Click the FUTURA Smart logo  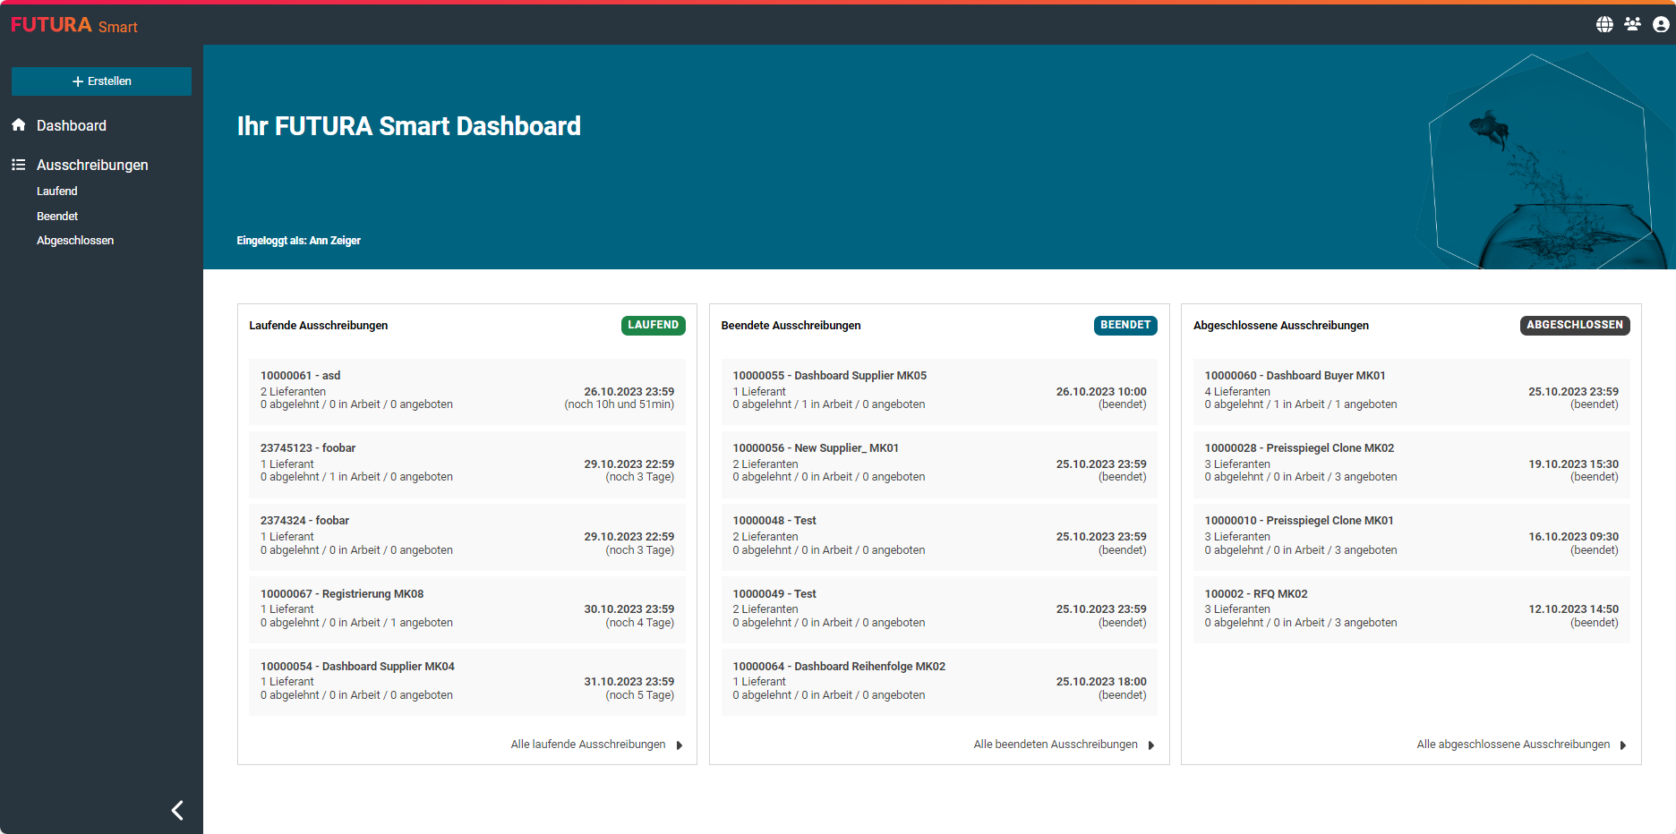[74, 25]
